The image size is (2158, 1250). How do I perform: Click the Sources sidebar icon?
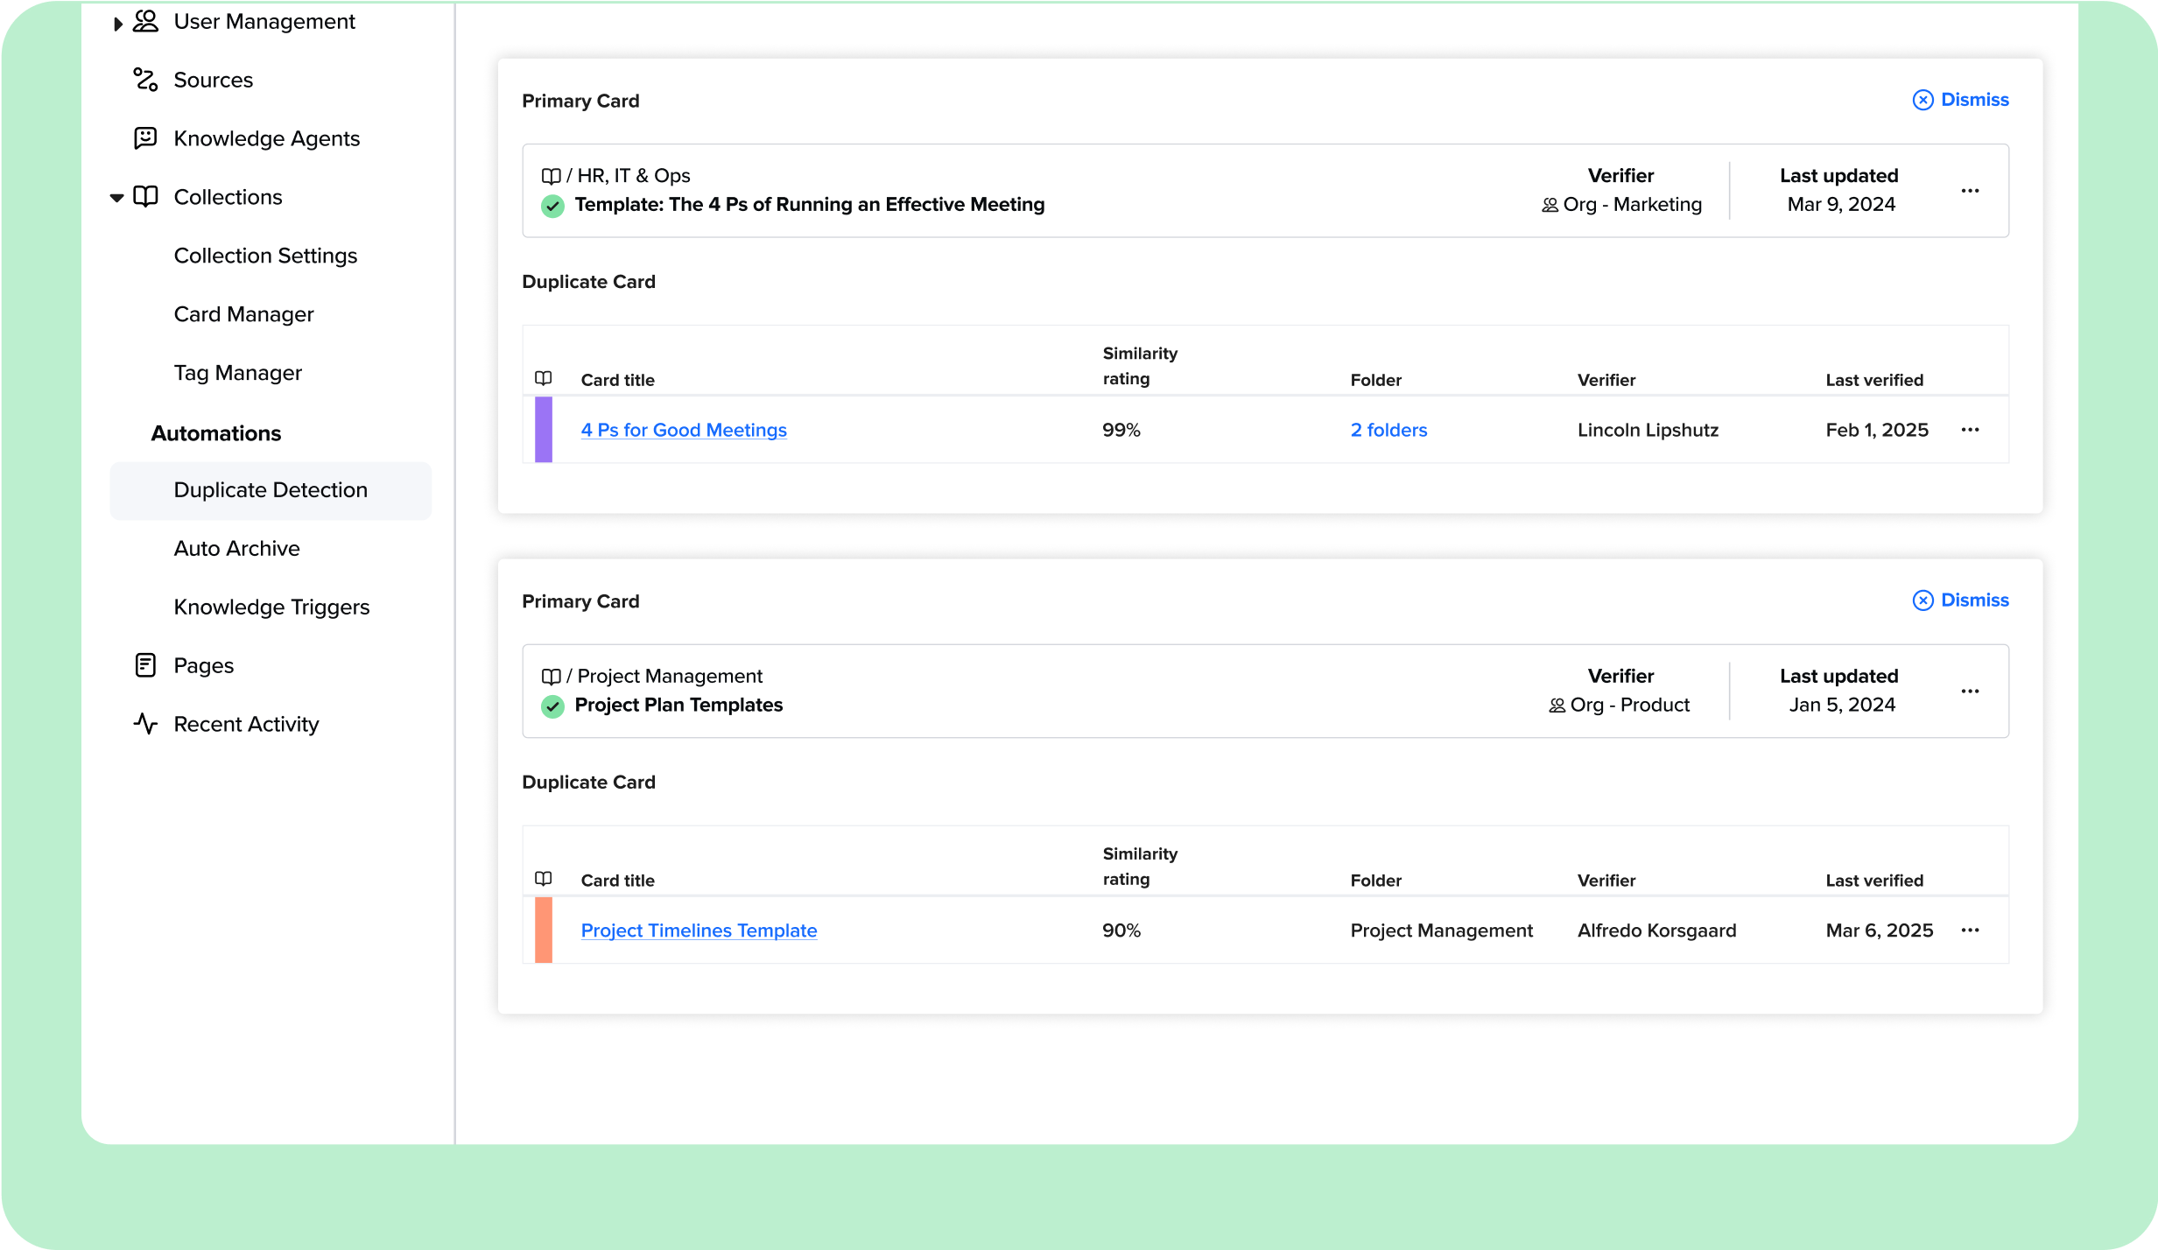coord(145,80)
